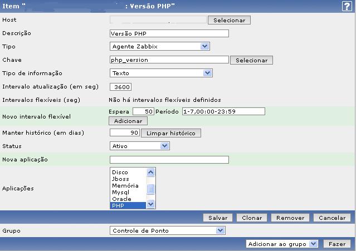Select Disco in Aplicações list

pos(128,173)
